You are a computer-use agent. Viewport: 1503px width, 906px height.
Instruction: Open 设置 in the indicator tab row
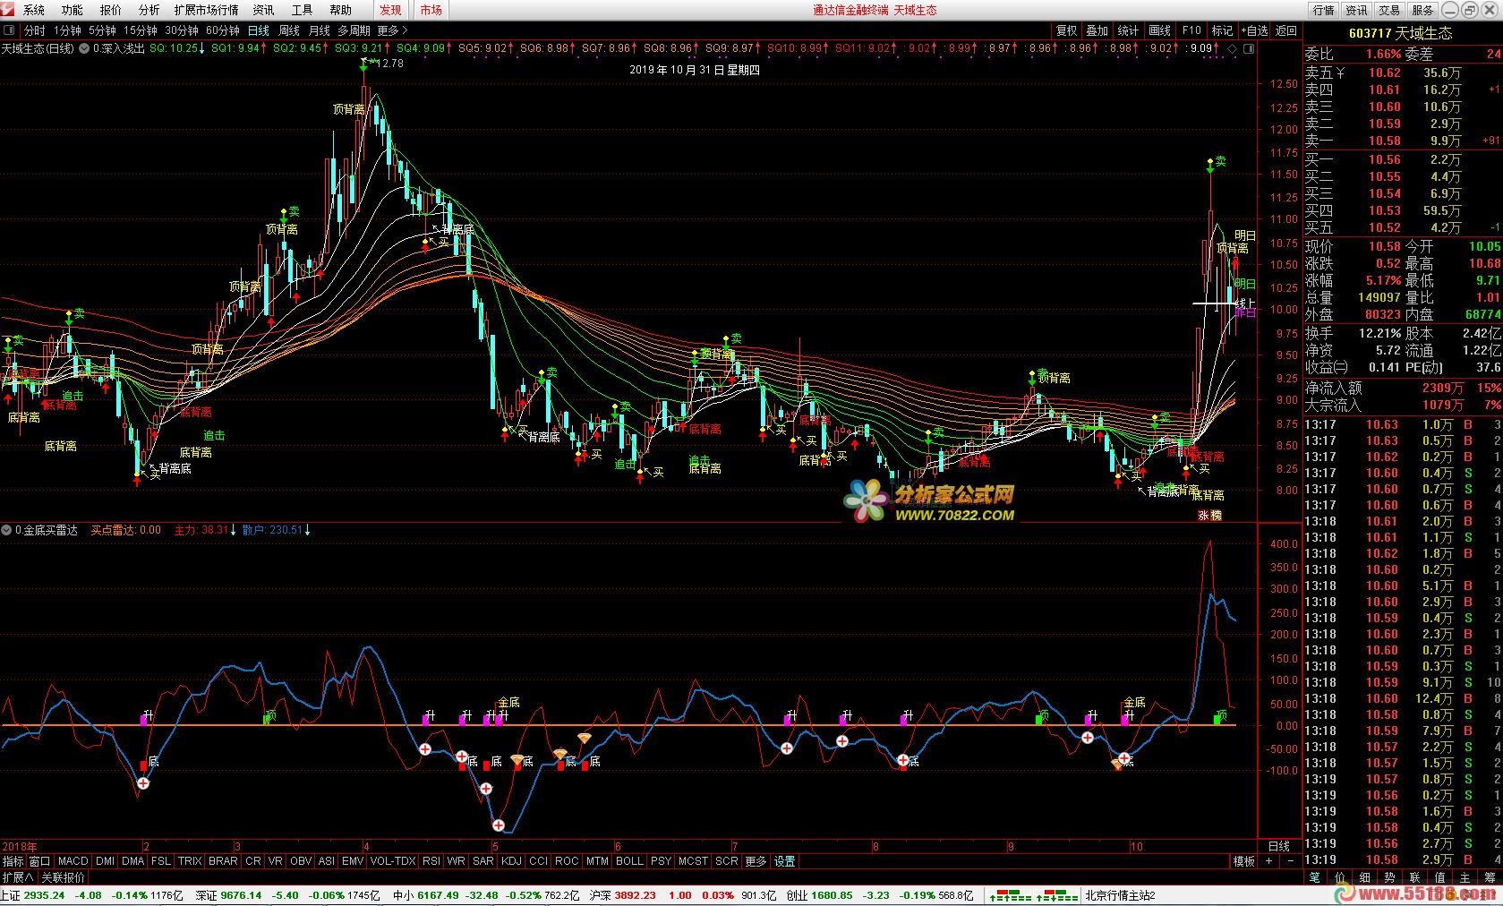(785, 861)
